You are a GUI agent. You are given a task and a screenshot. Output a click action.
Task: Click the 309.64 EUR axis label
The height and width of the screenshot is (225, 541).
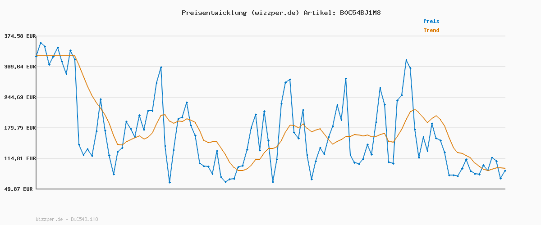(19, 67)
